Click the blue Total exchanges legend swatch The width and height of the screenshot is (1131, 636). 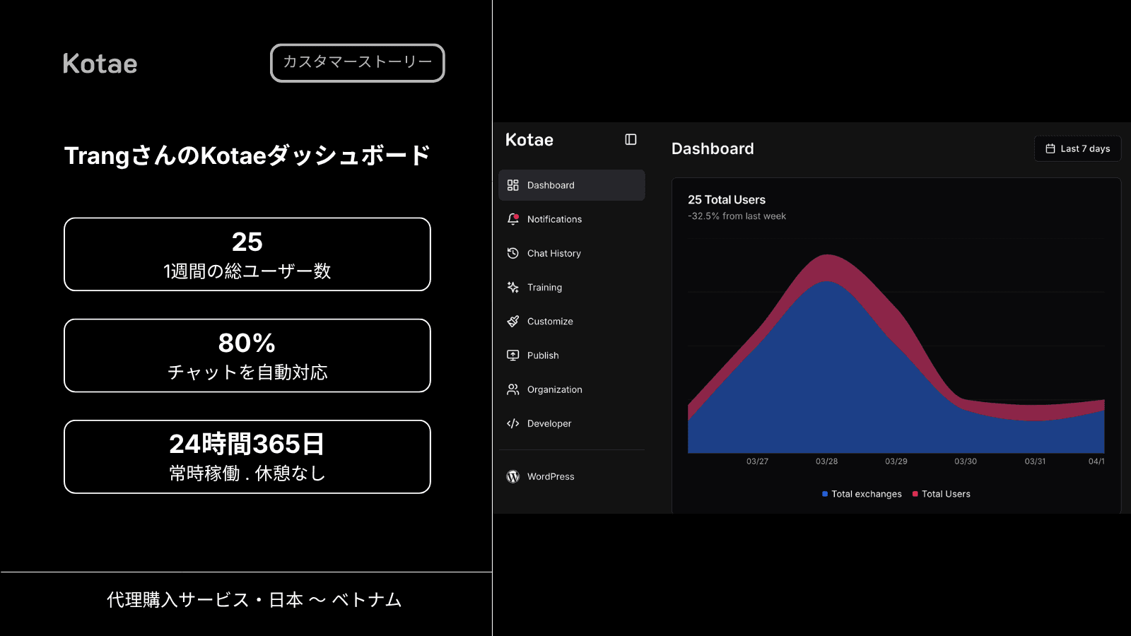click(825, 494)
